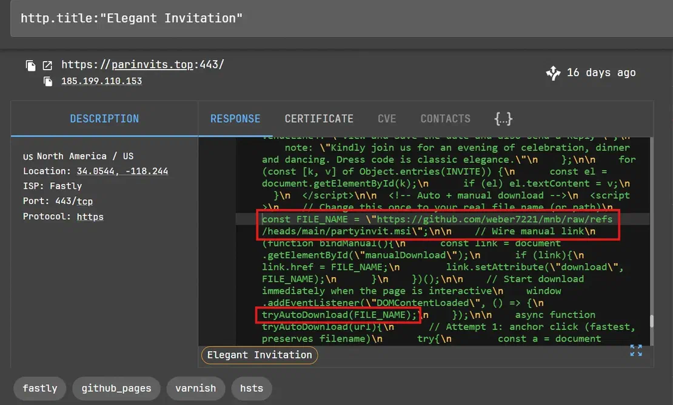
Task: Switch to the CVE tab
Action: (387, 119)
